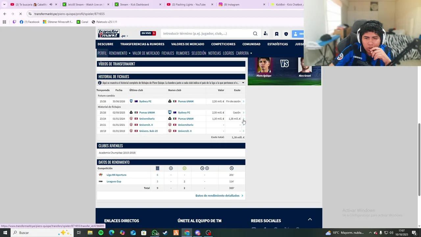Open the apps grid in bookmarks bar
The height and width of the screenshot is (237, 421).
click(x=4, y=22)
